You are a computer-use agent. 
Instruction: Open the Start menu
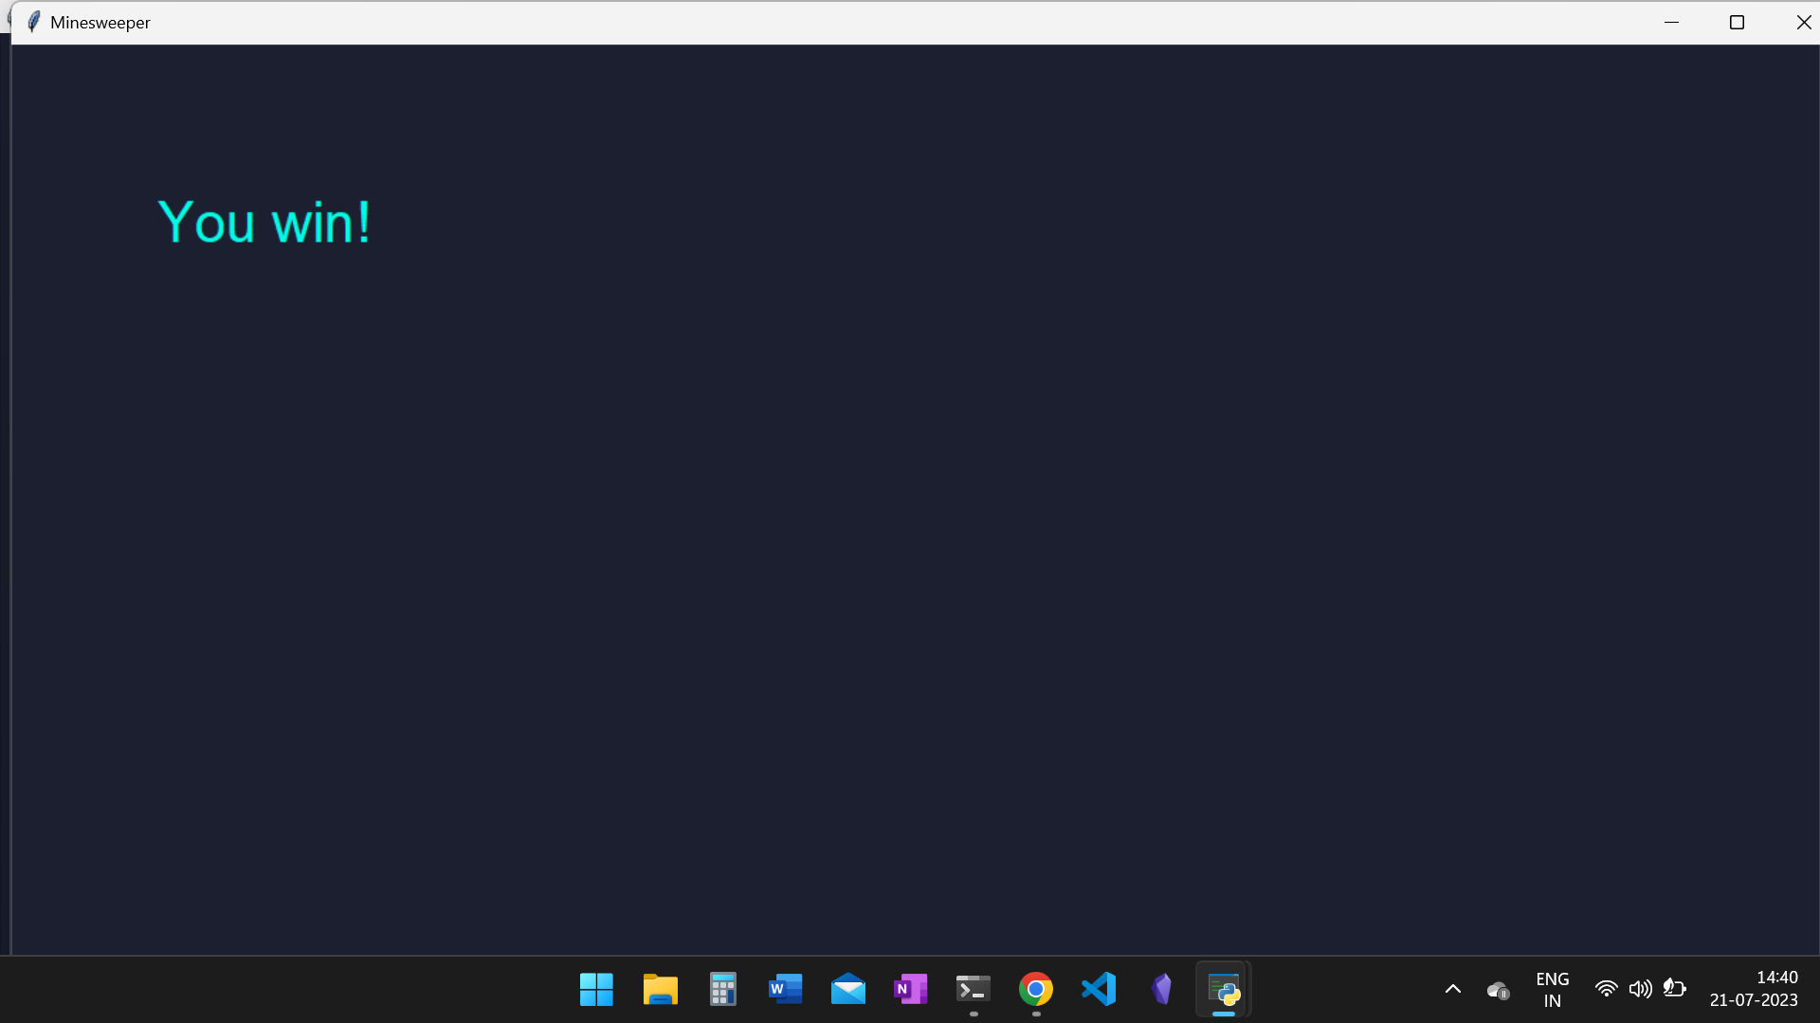[x=595, y=989]
